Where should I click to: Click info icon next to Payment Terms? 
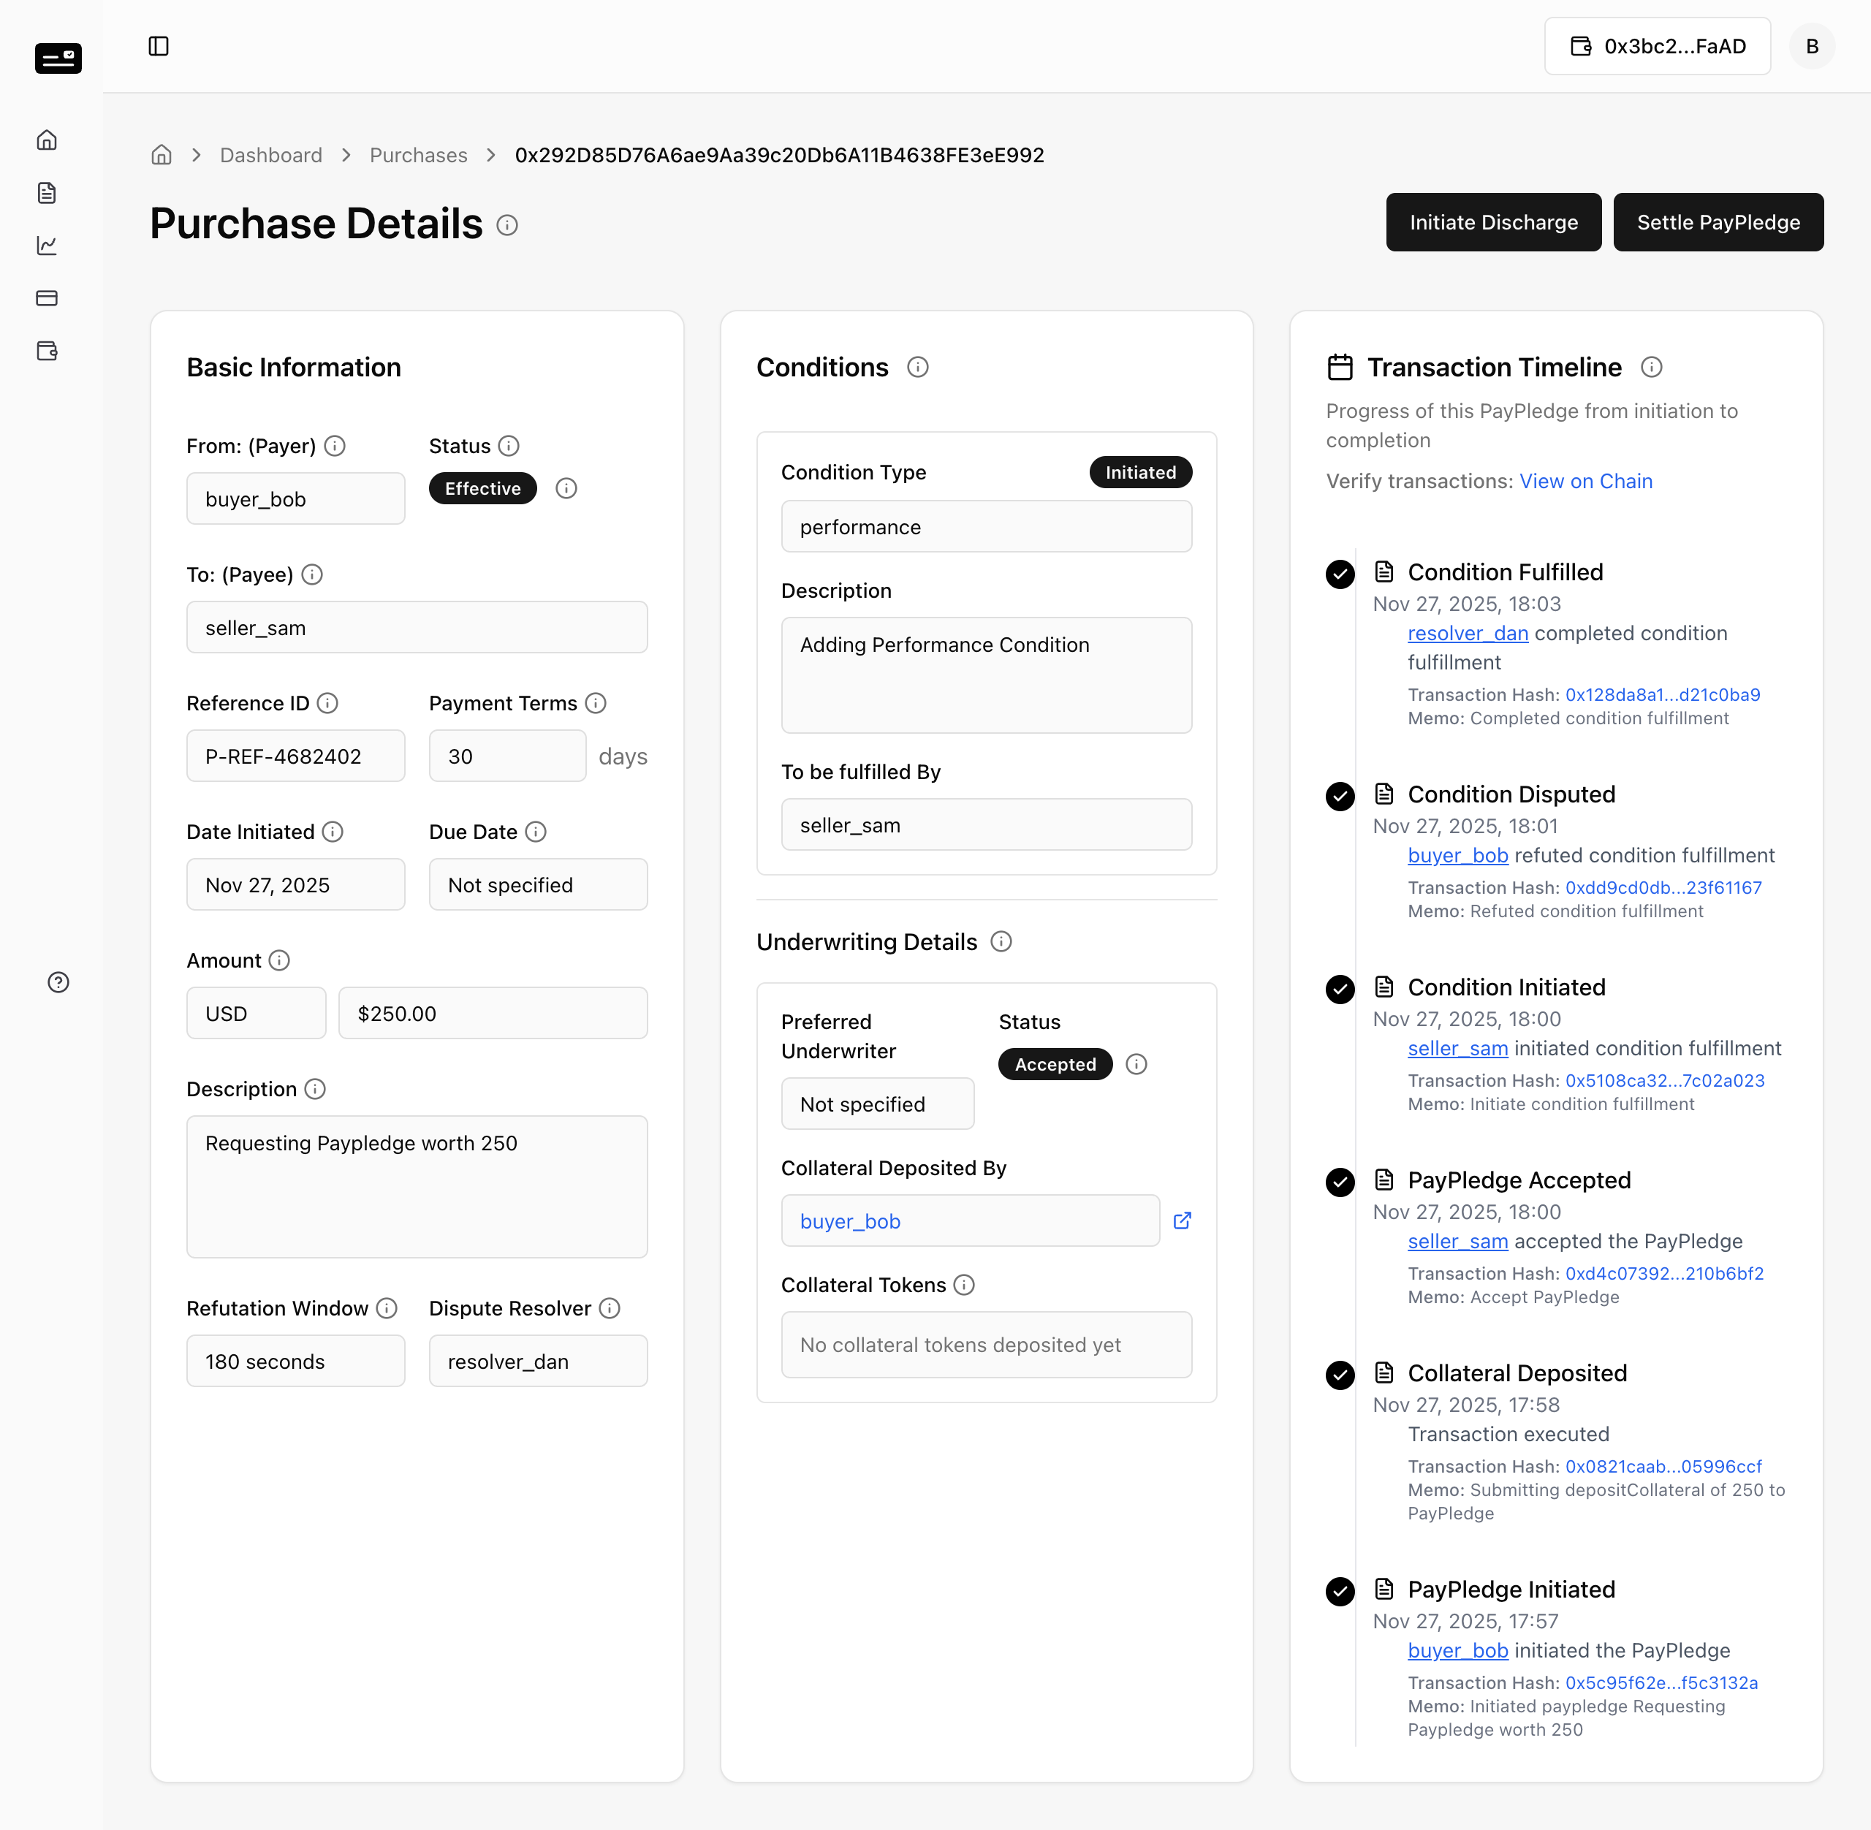point(596,704)
